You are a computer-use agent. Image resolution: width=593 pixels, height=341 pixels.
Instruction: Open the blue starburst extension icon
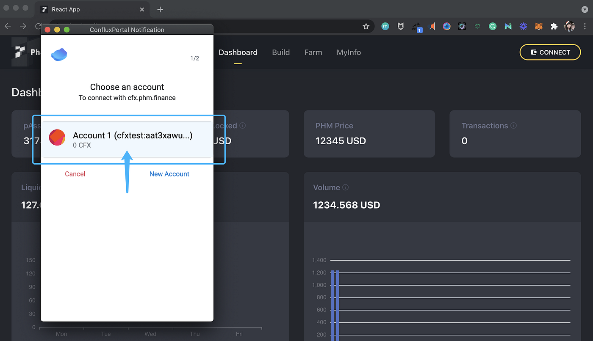point(524,26)
